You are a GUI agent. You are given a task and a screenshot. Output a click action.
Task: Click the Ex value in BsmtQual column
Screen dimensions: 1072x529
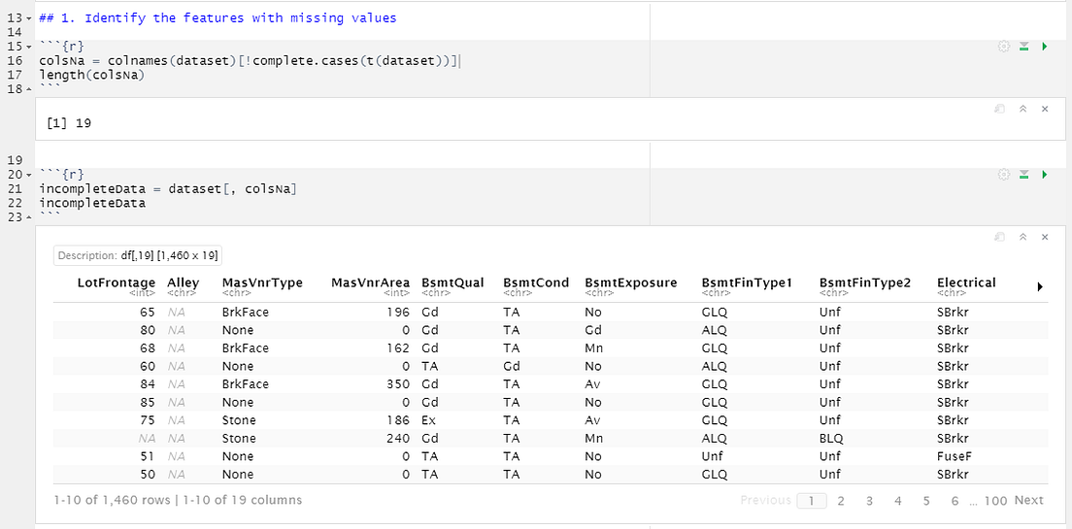428,420
